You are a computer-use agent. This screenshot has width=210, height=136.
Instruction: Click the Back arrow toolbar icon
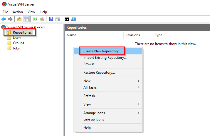[x=4, y=19]
